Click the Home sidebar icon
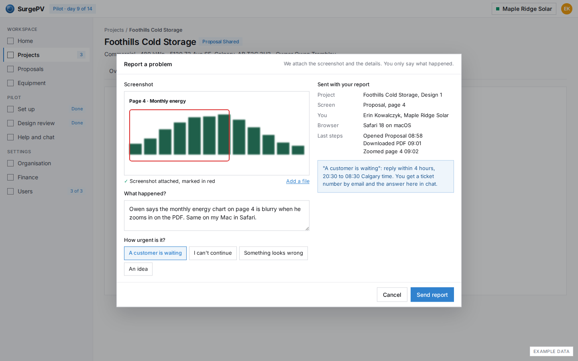 (10, 41)
